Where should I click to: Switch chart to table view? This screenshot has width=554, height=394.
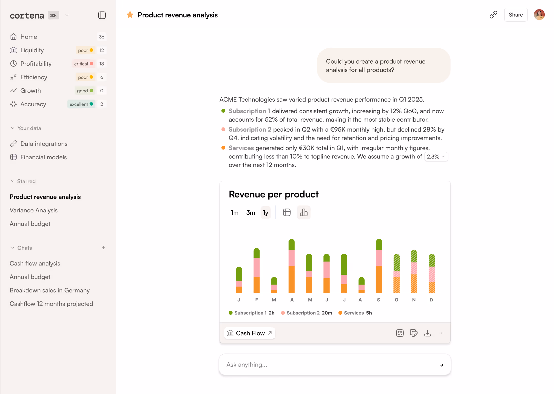point(287,212)
